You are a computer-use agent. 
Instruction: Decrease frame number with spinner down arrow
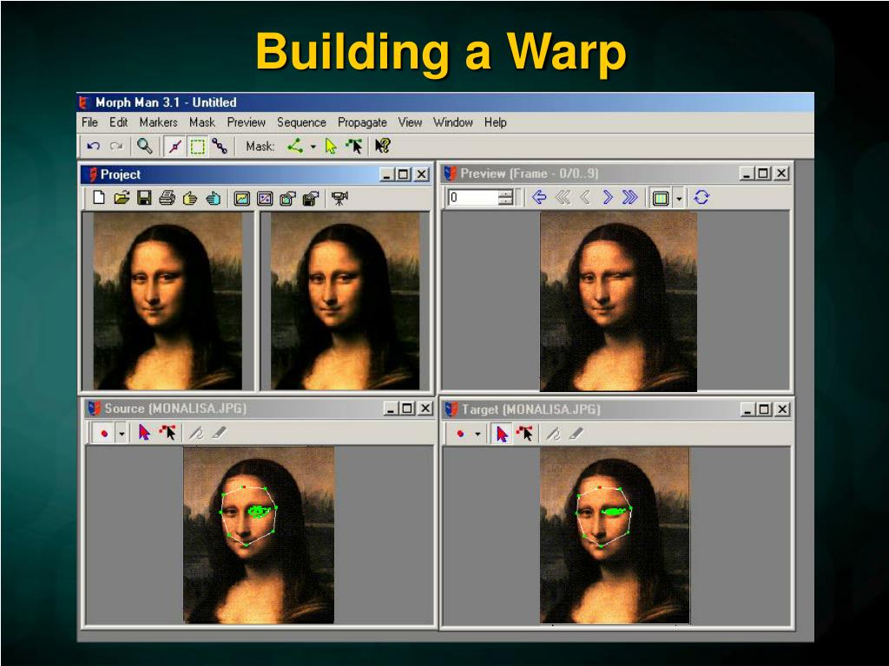click(505, 201)
